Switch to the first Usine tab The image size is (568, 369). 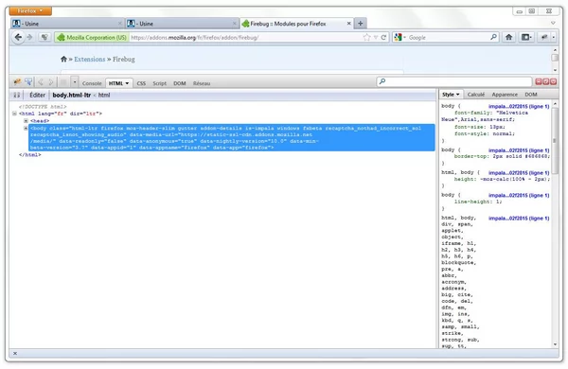coord(67,24)
